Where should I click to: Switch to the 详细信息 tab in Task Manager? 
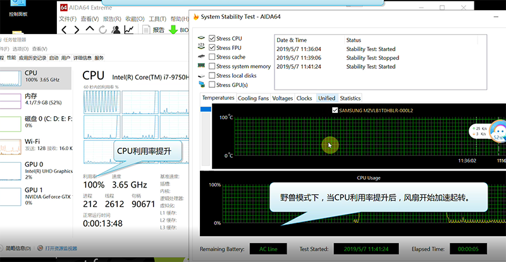82,57
